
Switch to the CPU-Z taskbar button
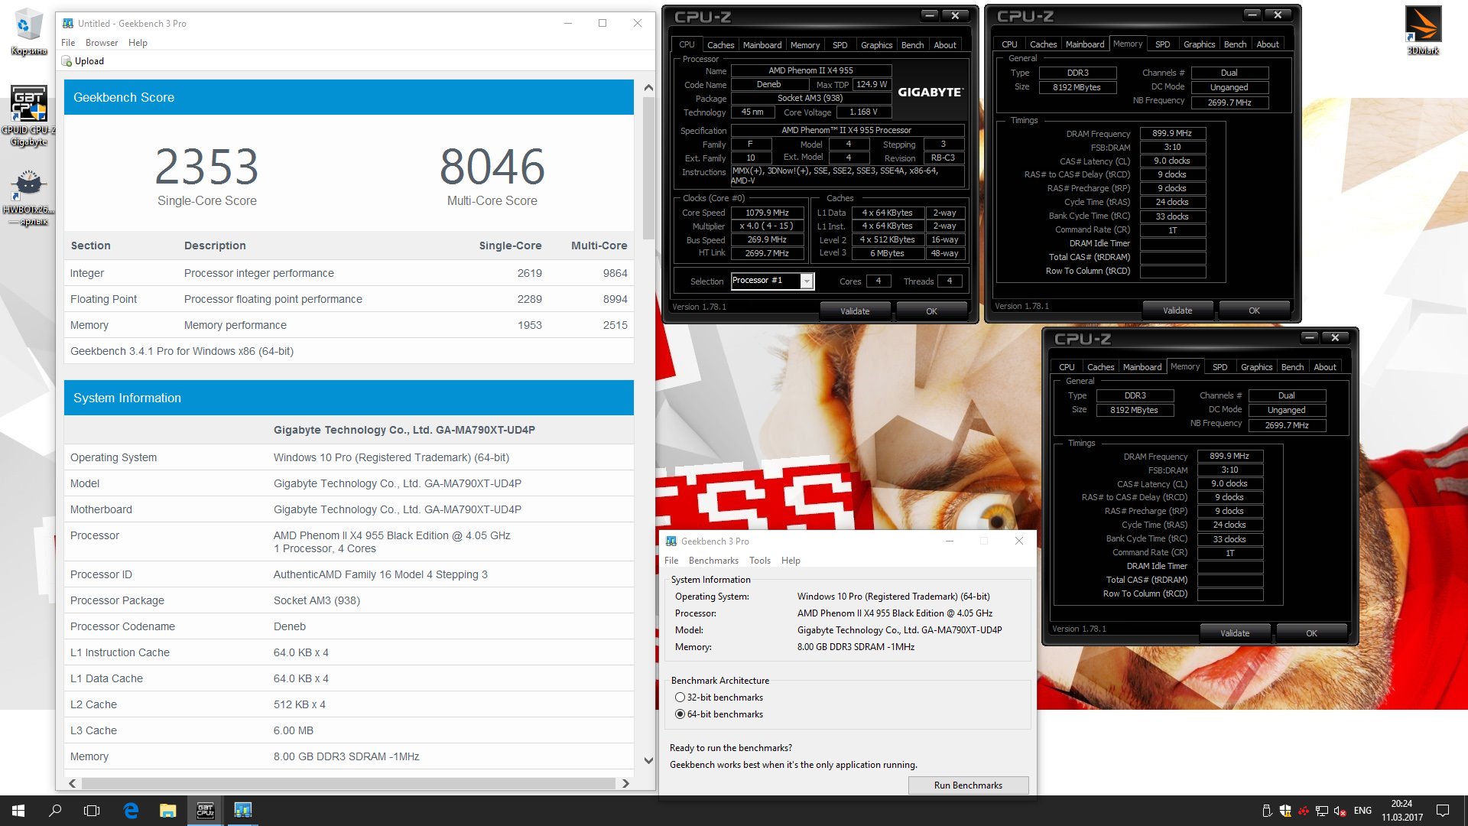pyautogui.click(x=206, y=811)
